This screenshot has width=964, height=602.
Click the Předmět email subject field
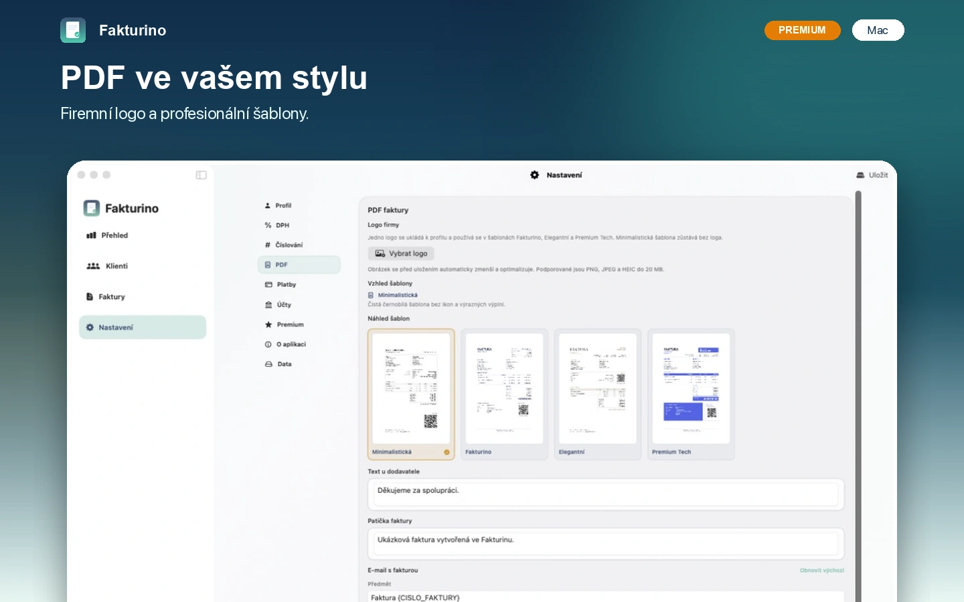pyautogui.click(x=606, y=597)
